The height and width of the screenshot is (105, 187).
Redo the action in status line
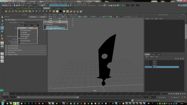click(24, 5)
